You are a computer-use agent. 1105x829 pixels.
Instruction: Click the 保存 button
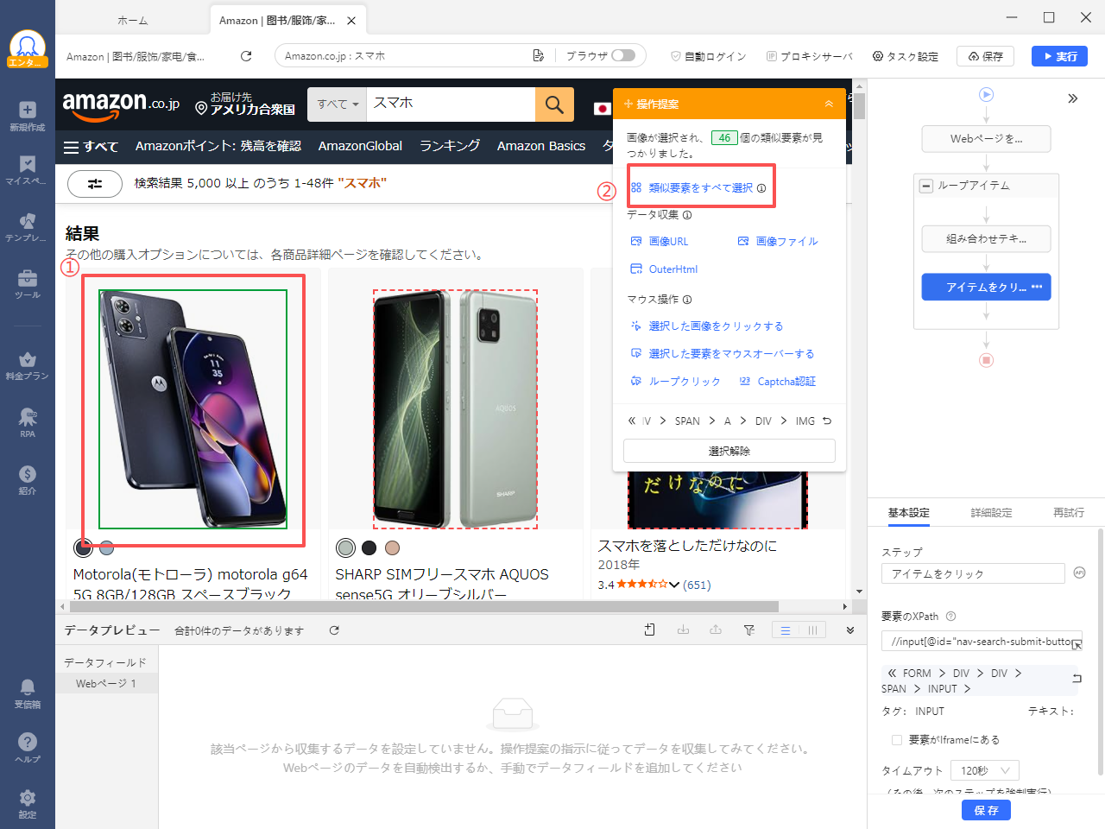click(x=986, y=810)
